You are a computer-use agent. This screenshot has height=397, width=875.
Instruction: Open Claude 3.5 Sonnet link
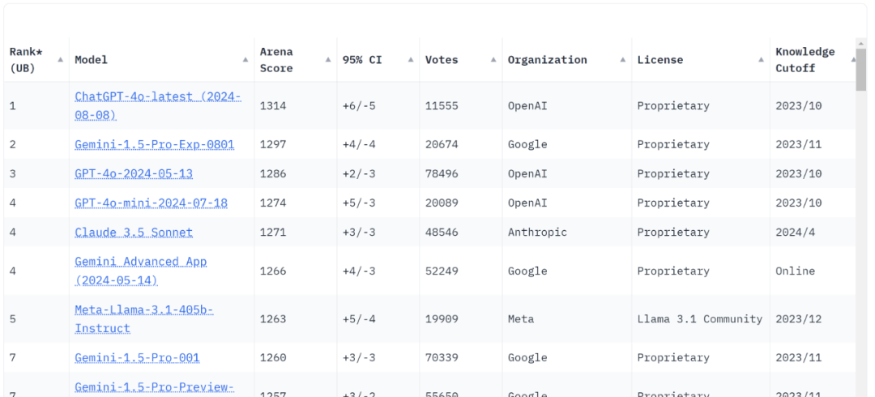(x=134, y=233)
